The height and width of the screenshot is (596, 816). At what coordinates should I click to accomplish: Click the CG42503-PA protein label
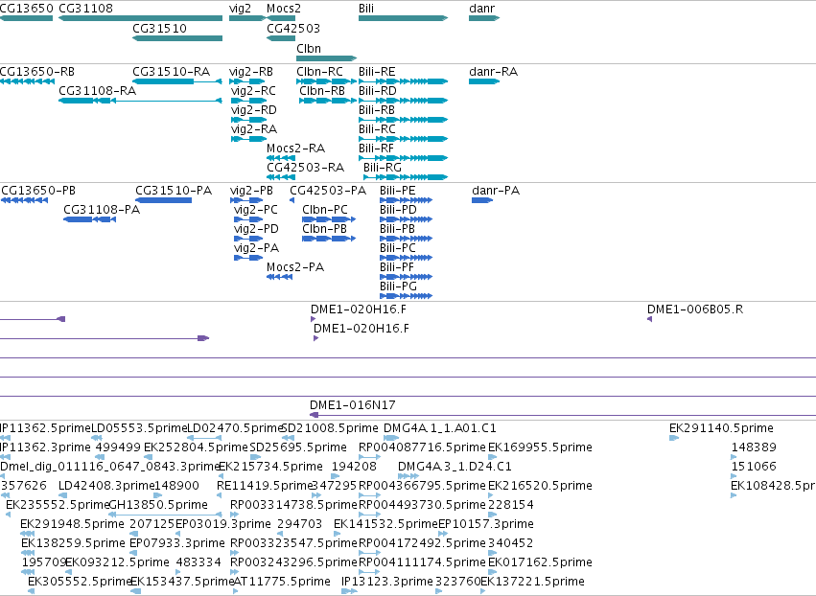click(x=328, y=191)
